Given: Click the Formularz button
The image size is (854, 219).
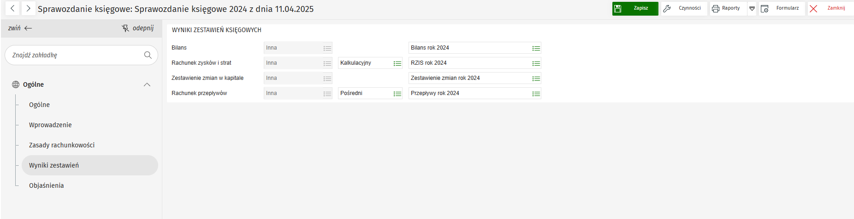Looking at the screenshot, I should click(782, 9).
